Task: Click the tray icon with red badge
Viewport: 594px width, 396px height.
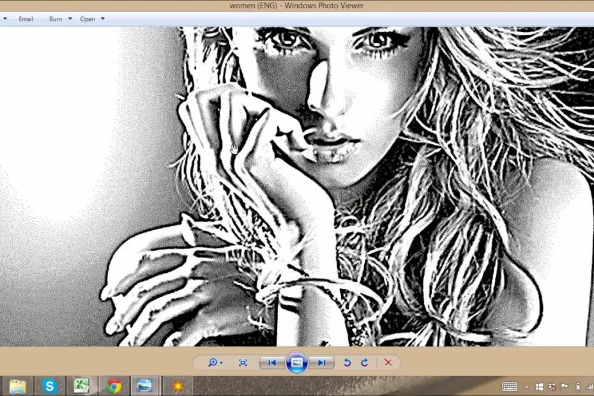Action: pos(552,387)
